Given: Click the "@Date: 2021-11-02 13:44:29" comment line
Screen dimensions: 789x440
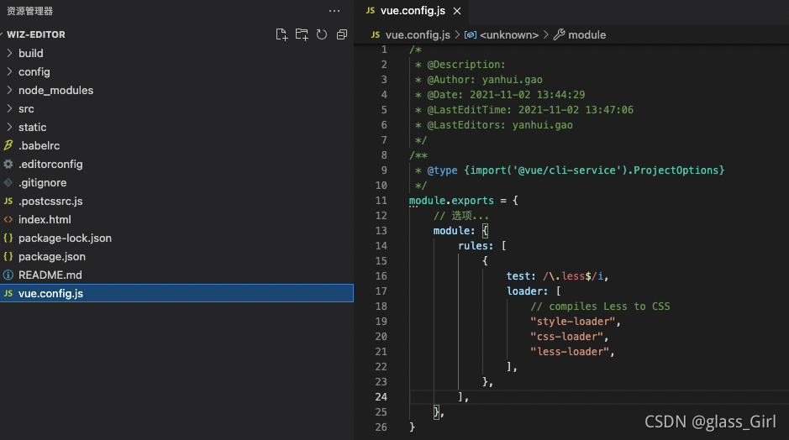Looking at the screenshot, I should pos(500,95).
